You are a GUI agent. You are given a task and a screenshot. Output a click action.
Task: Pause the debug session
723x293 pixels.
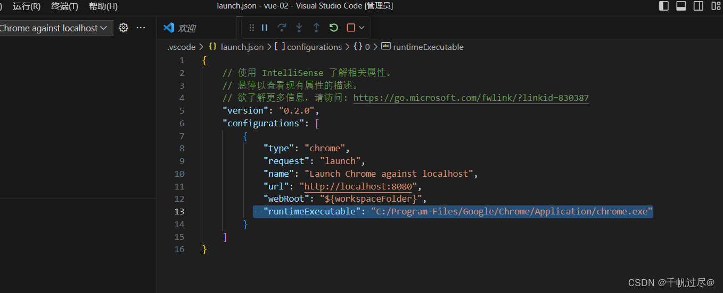(x=265, y=28)
